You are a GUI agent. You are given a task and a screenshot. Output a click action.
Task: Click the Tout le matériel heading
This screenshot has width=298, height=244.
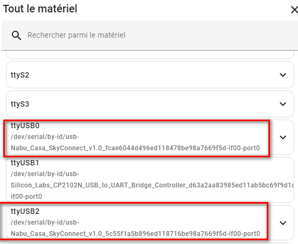click(x=40, y=9)
